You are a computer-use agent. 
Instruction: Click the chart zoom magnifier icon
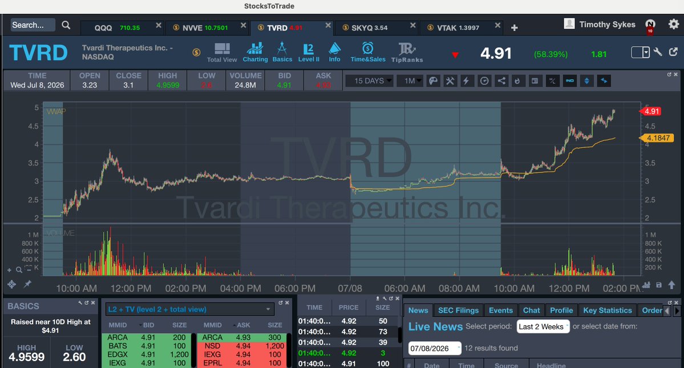(x=19, y=270)
